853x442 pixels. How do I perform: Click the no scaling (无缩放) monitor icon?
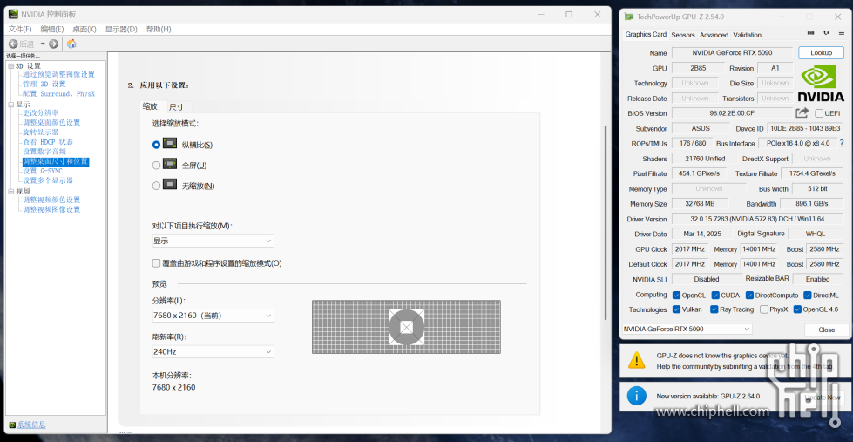(170, 184)
